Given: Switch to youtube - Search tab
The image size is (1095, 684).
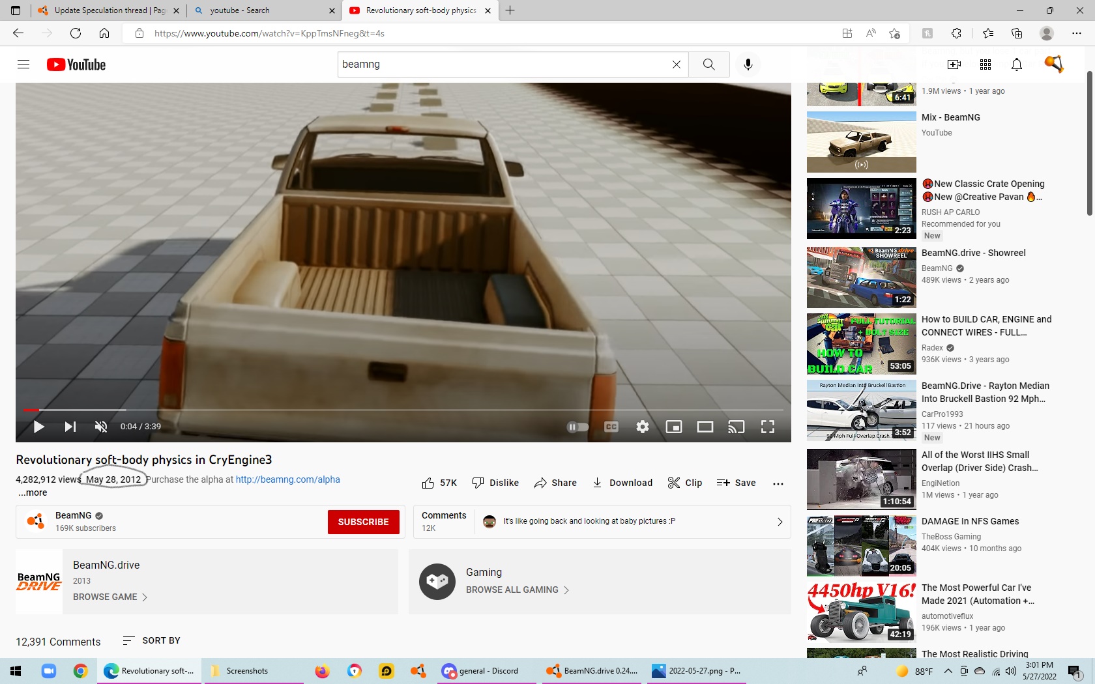Looking at the screenshot, I should [x=264, y=10].
